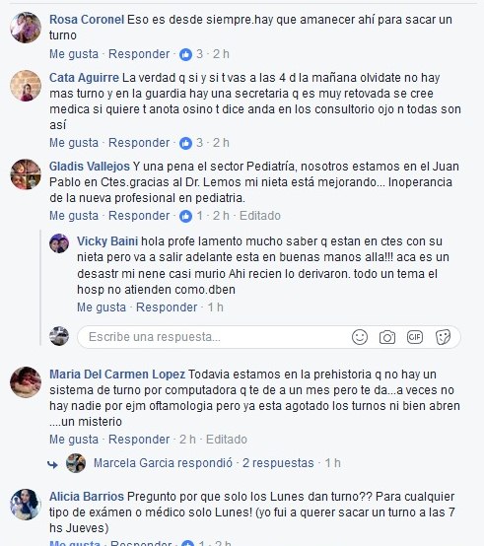Click the like reaction icon on Cata Aguirre's comment
Screen dimensions: 484x546
tap(185, 143)
